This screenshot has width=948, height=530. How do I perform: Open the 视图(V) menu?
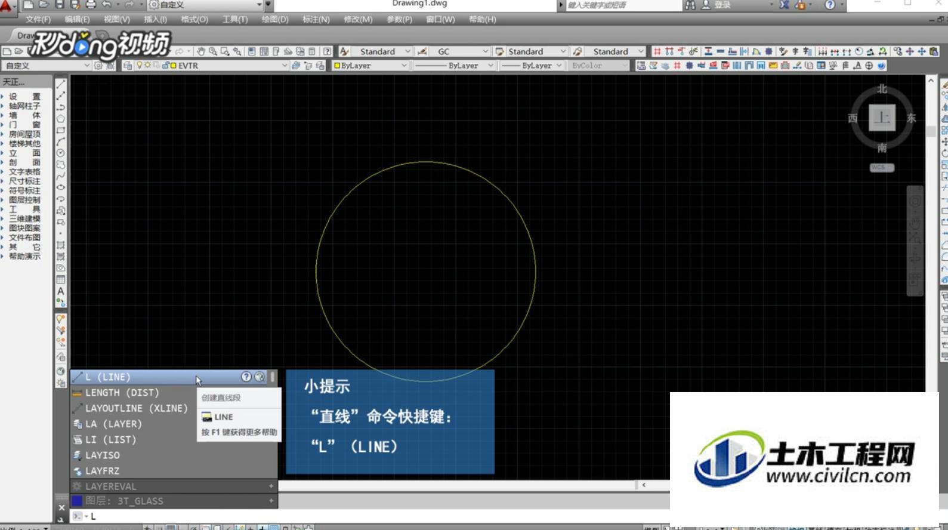(x=116, y=19)
